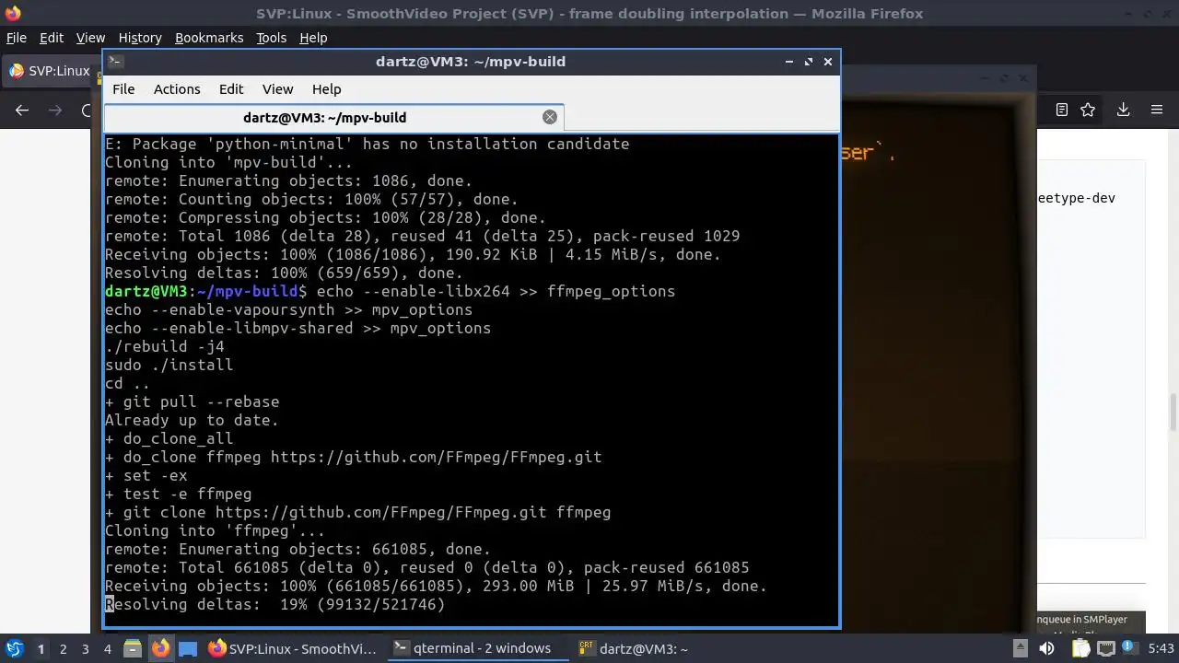Switch to workspace 4

click(108, 649)
